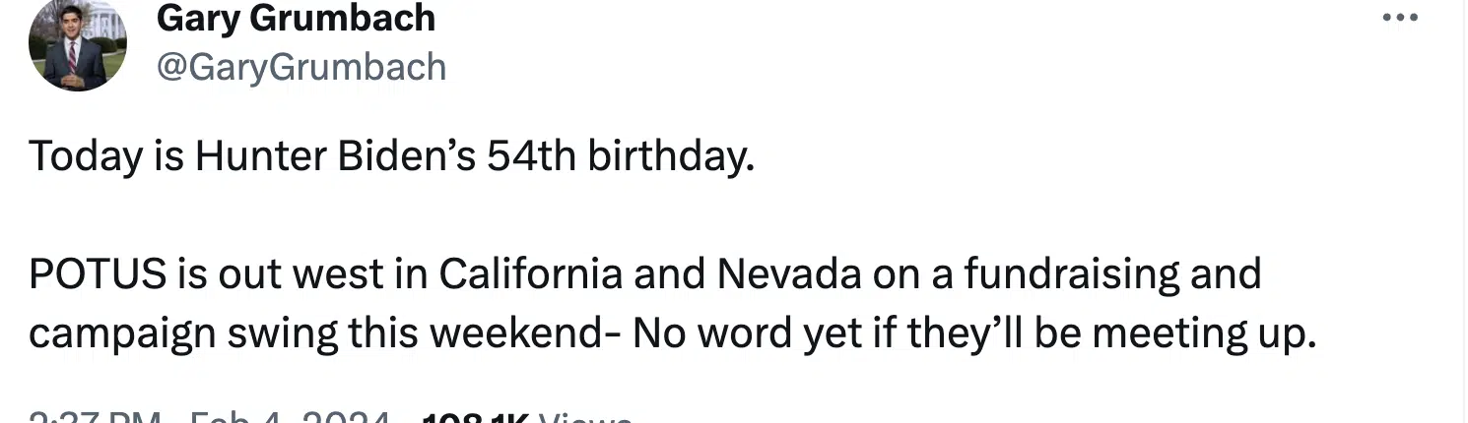
Task: Click the Feb 4, 2024 date text
Action: (x=288, y=418)
